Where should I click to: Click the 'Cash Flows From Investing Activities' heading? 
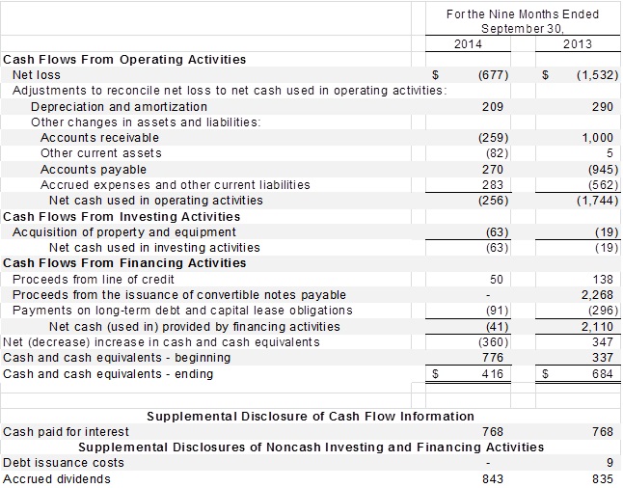(122, 216)
